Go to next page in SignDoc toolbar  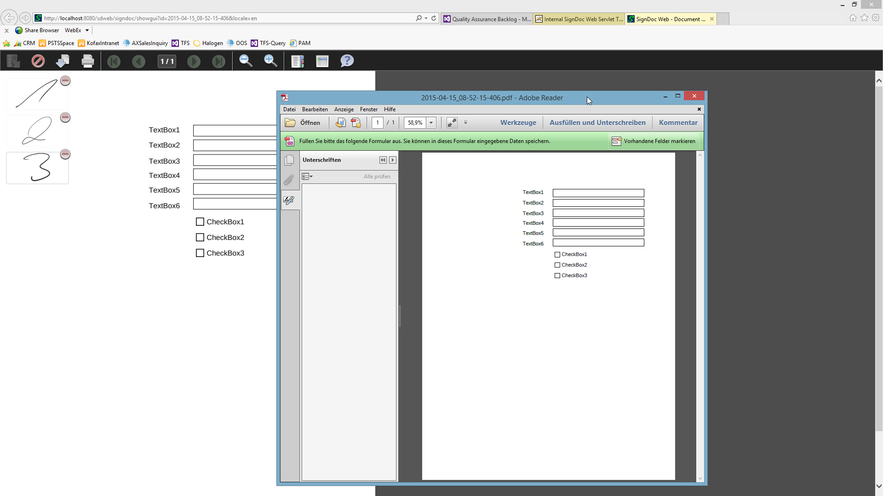[194, 61]
